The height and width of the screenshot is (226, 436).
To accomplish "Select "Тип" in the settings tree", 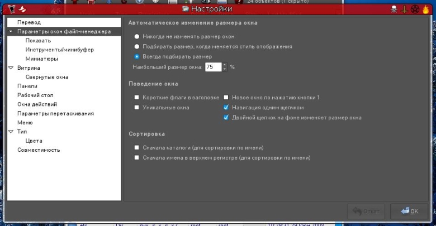I will (x=22, y=132).
